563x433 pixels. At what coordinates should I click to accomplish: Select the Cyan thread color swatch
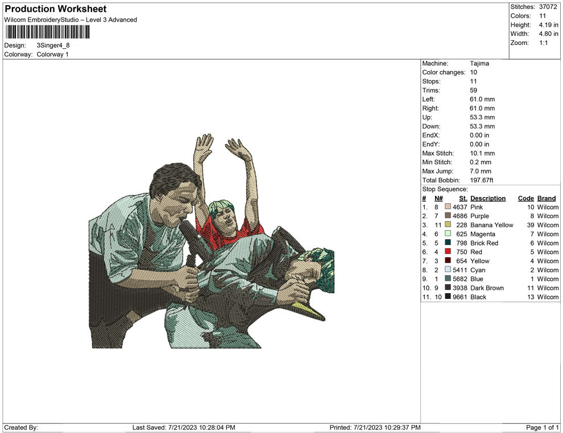[x=448, y=269]
